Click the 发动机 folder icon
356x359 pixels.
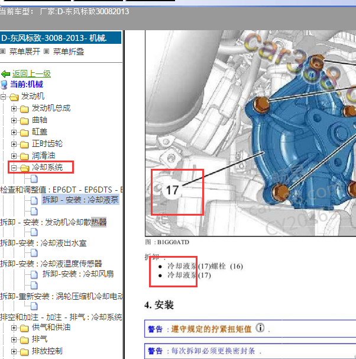pyautogui.click(x=14, y=97)
